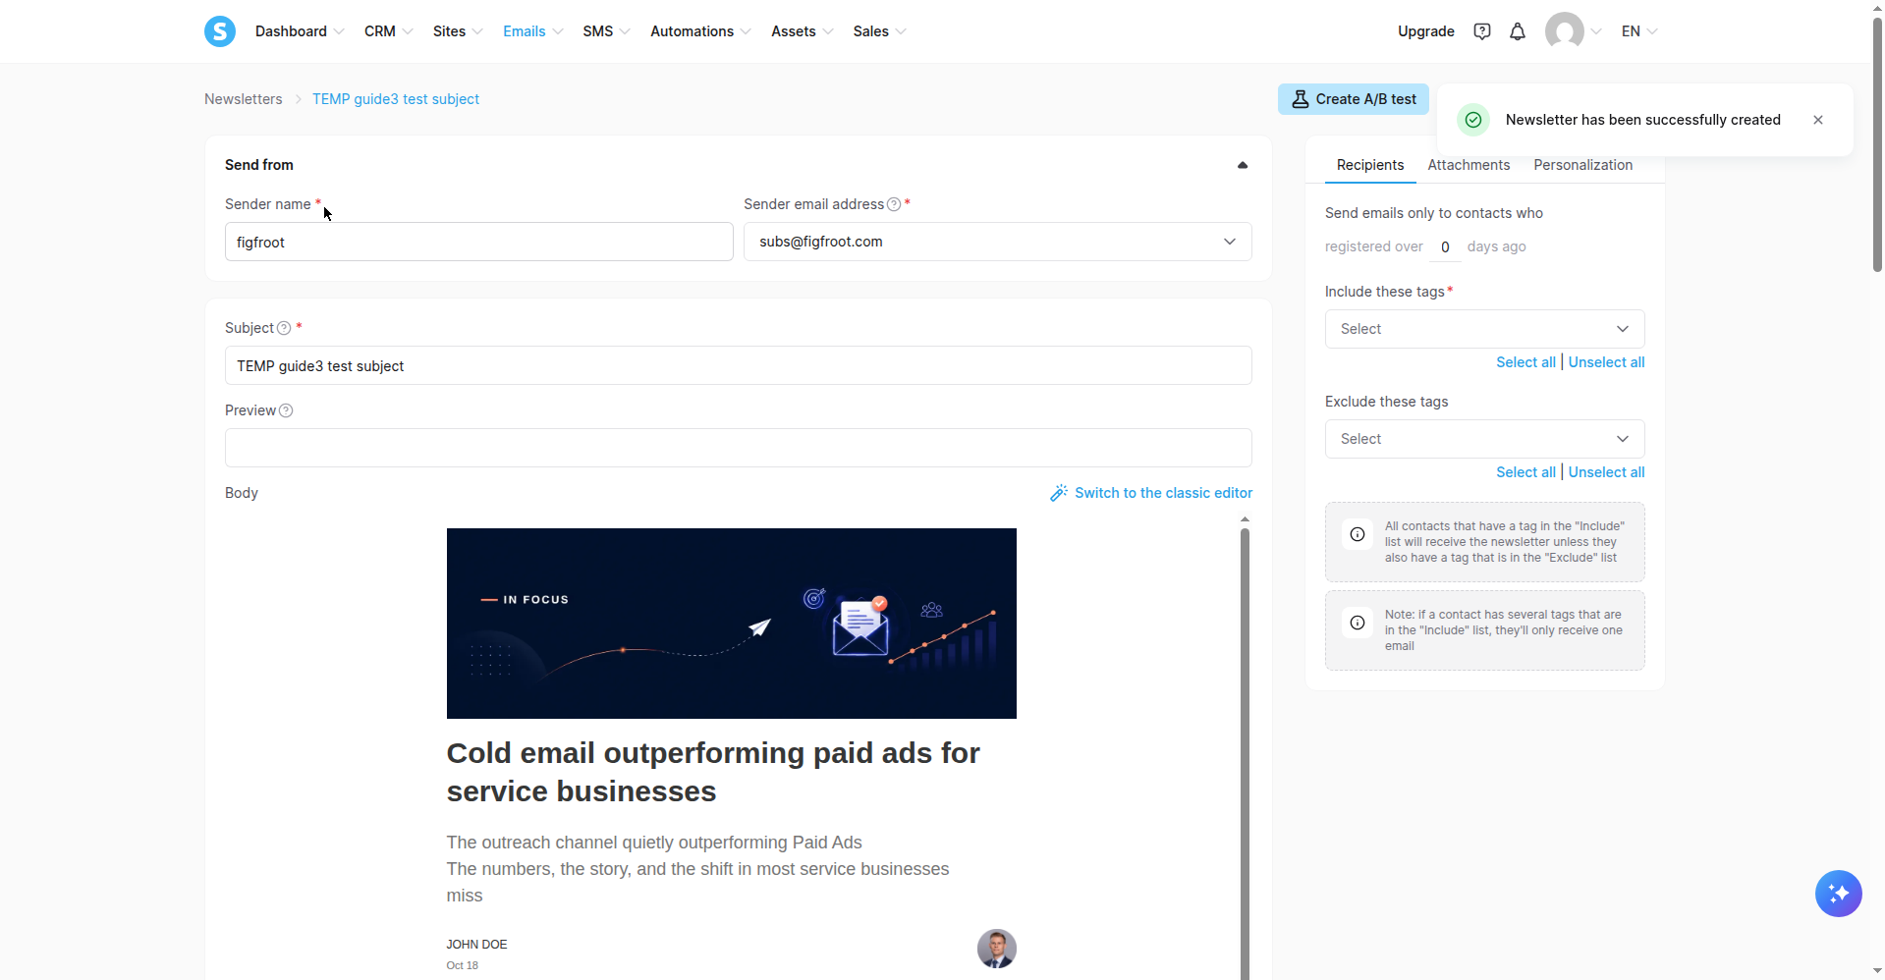Viewport: 1885px width, 980px height.
Task: Open the Automations menu
Action: [700, 31]
